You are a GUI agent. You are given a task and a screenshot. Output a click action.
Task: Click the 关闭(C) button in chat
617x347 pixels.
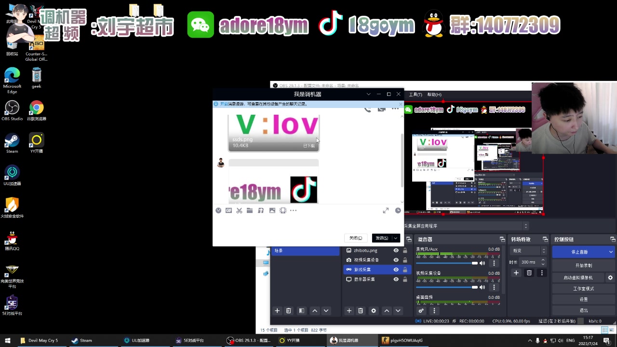coord(356,238)
